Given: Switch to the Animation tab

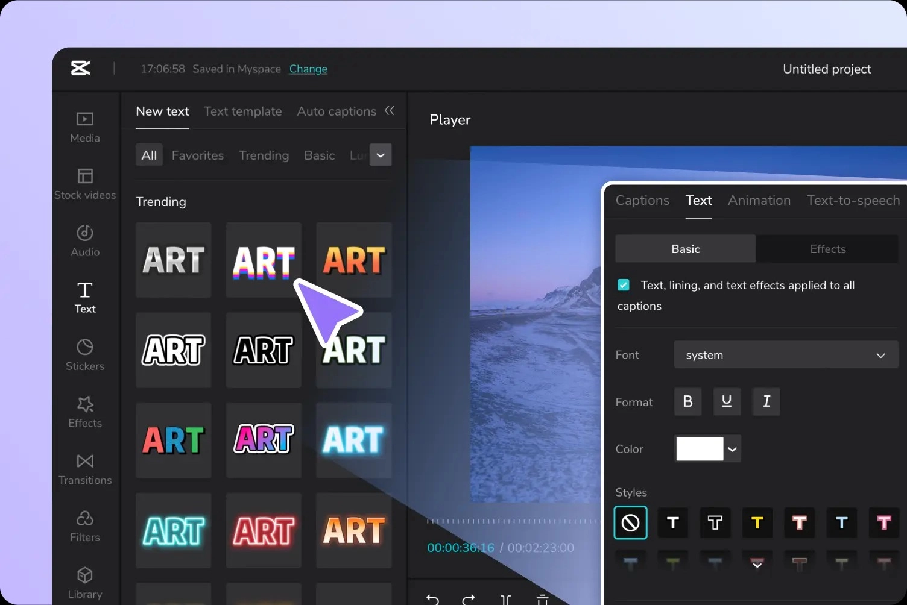Looking at the screenshot, I should coord(759,201).
